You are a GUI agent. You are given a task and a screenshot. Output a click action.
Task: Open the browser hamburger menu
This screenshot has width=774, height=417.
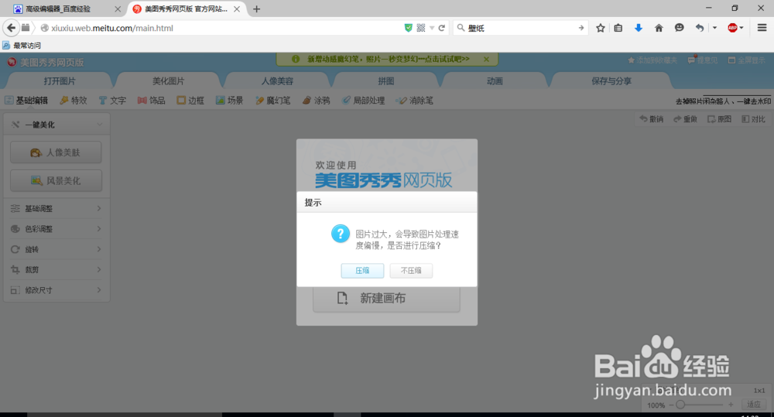pos(762,28)
